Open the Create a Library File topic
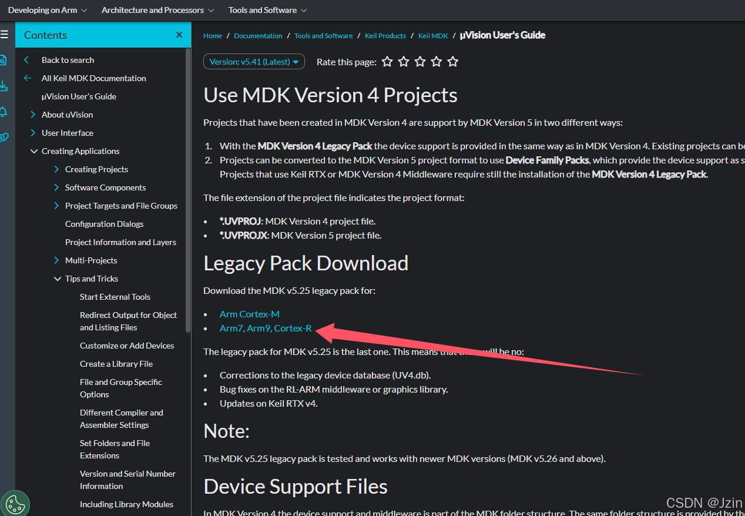745x516 pixels. (116, 364)
